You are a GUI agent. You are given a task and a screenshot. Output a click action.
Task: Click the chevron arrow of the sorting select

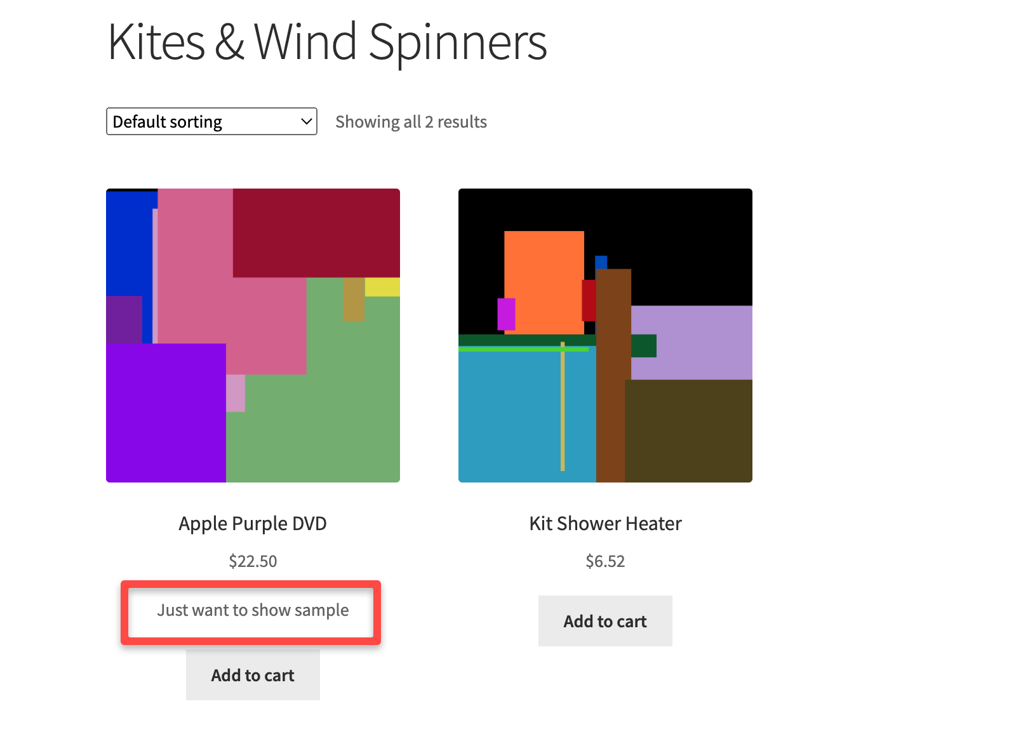(306, 121)
